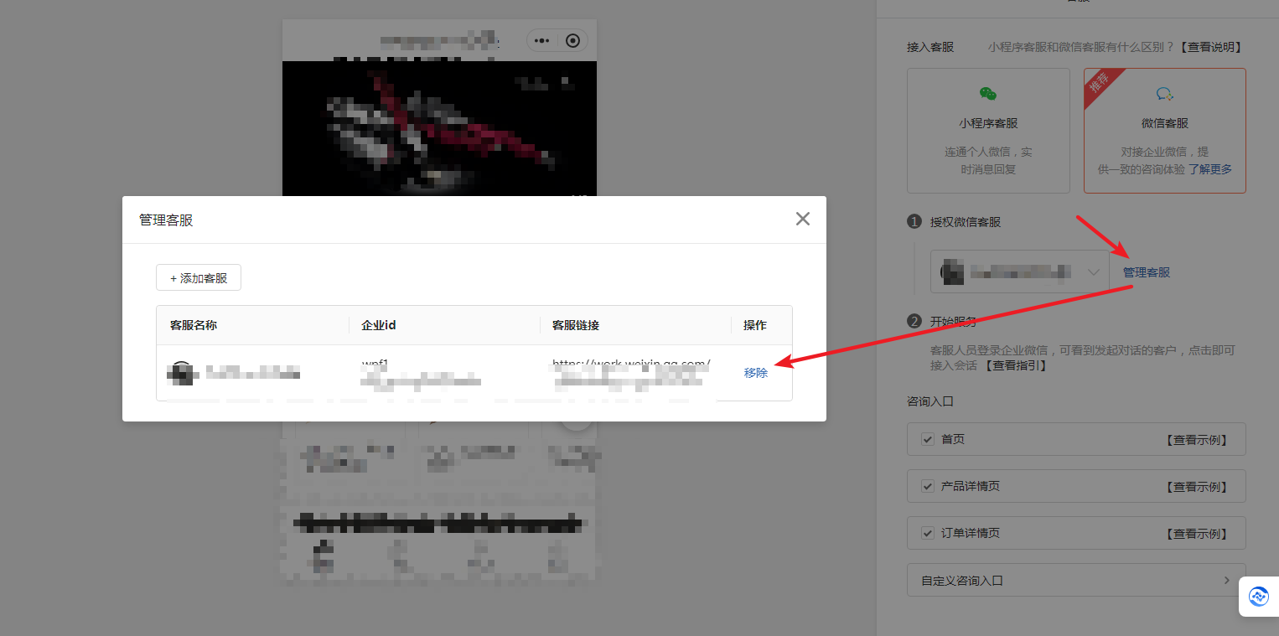Viewport: 1279px width, 636px height.
Task: Click the 咨询入口 section heading
Action: (x=930, y=401)
